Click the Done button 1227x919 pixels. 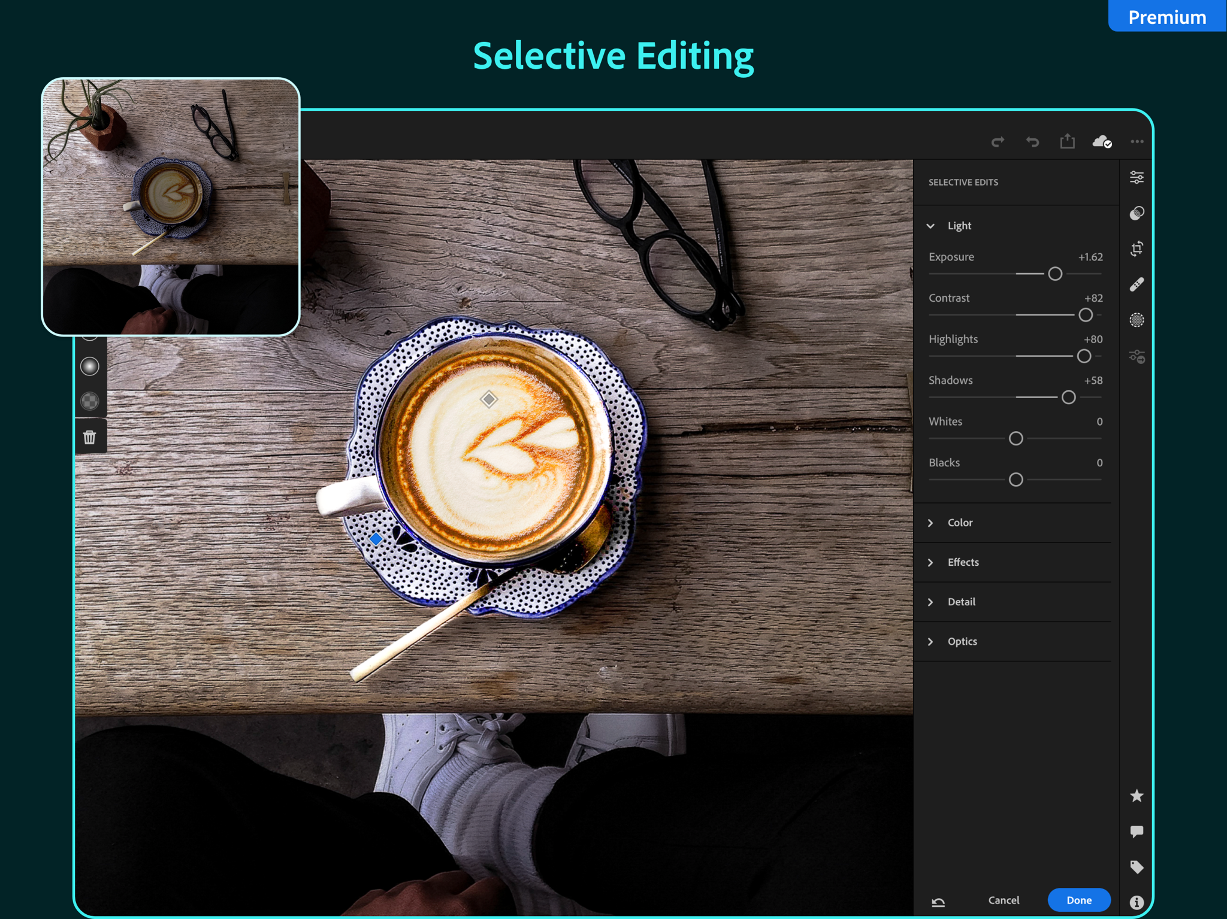click(1079, 900)
